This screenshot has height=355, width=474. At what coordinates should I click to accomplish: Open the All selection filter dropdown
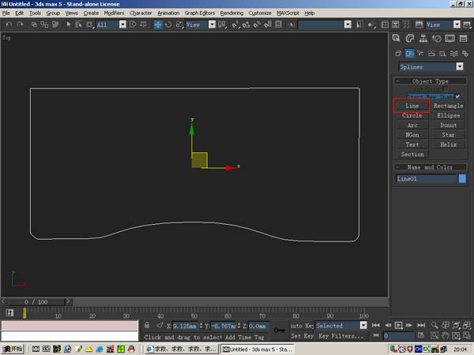pos(122,24)
